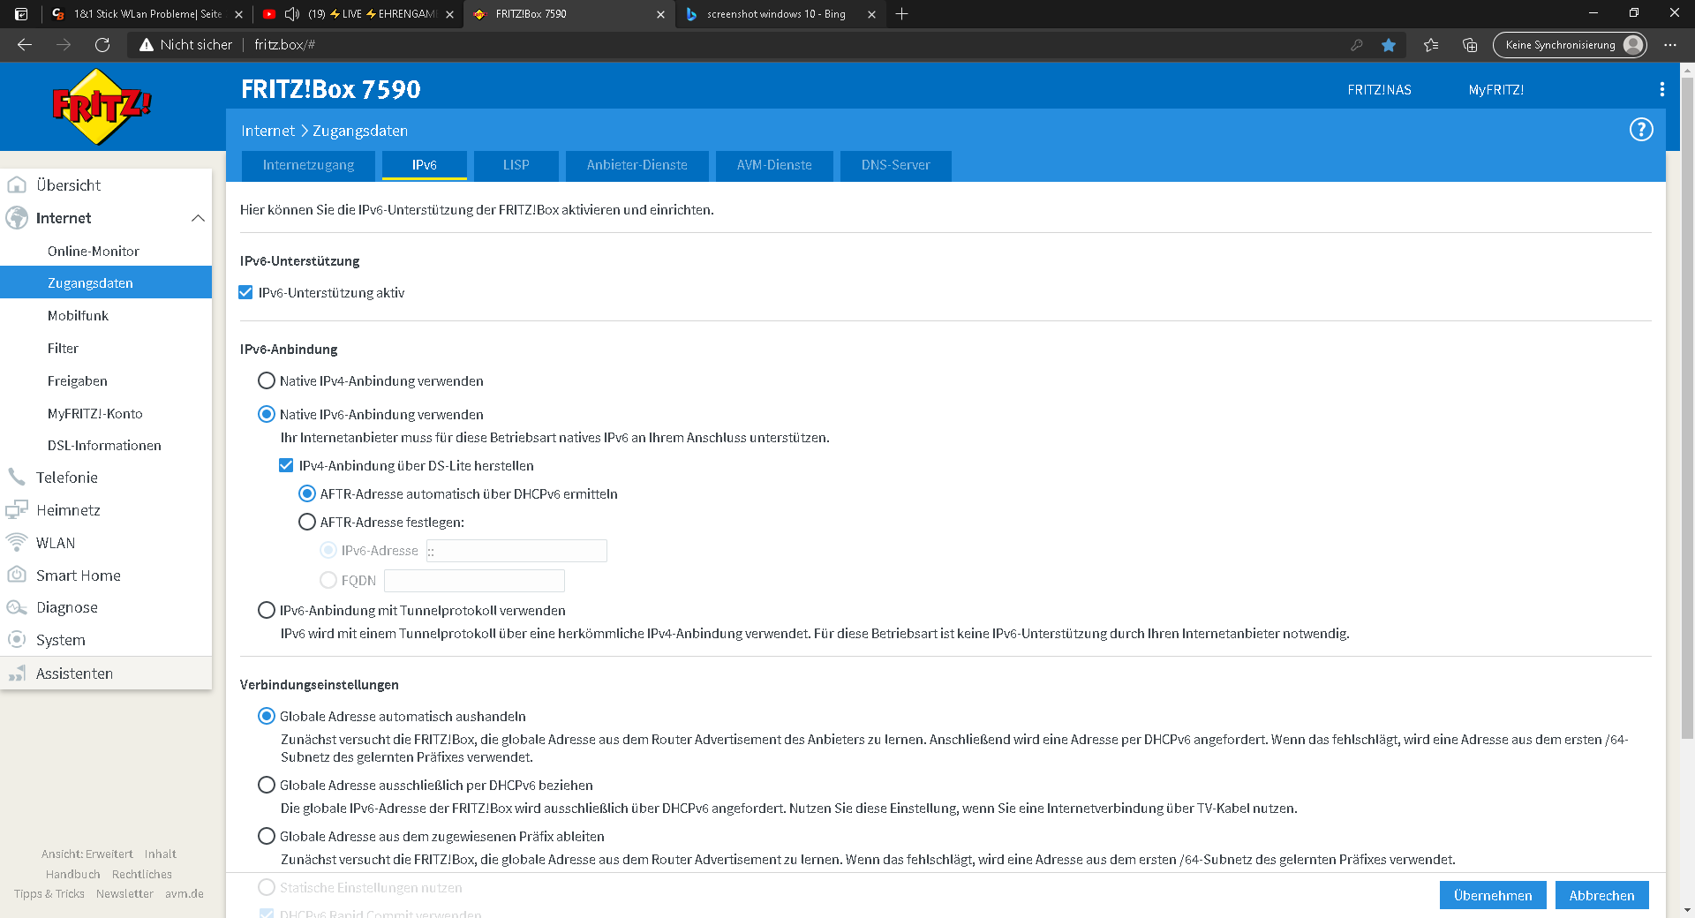Open the three-dot menu in FRITZ!Box header

pyautogui.click(x=1662, y=89)
